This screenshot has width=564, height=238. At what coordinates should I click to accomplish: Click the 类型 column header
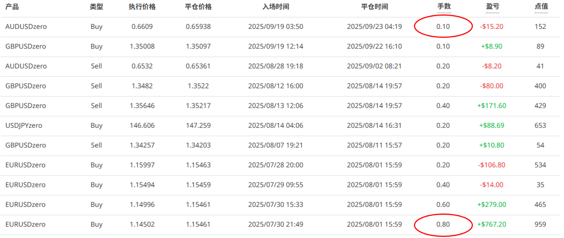(x=96, y=7)
